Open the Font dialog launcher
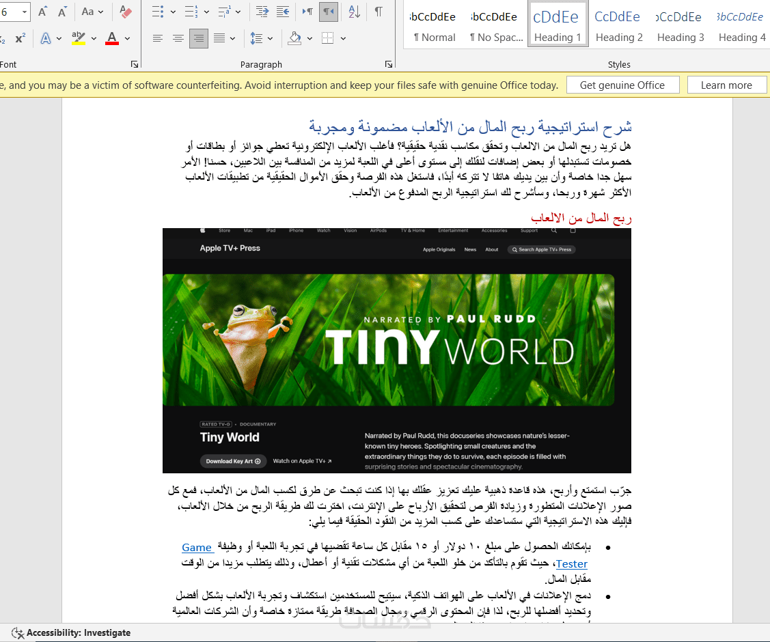The height and width of the screenshot is (642, 770). pyautogui.click(x=135, y=64)
